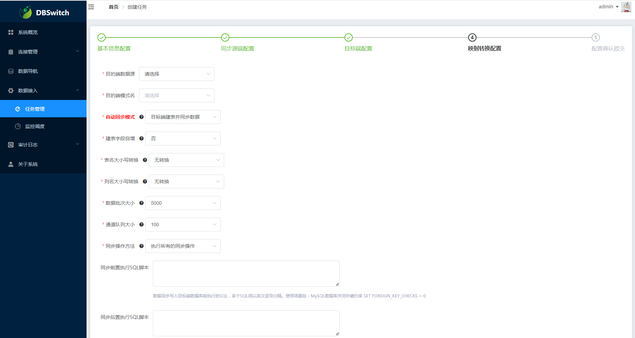Click help icon beside 通道队列大小
This screenshot has height=338, width=635.
pyautogui.click(x=141, y=225)
